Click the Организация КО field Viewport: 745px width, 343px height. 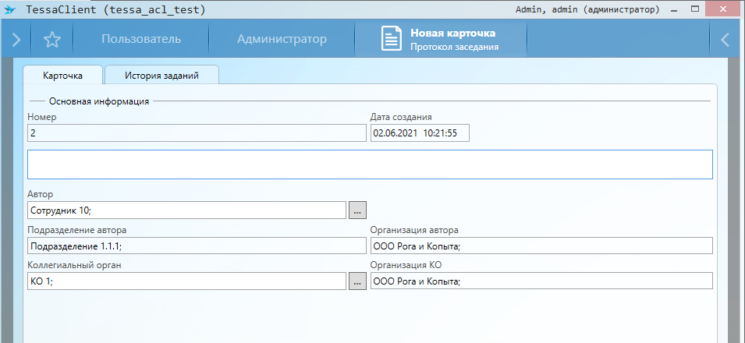[x=541, y=281]
